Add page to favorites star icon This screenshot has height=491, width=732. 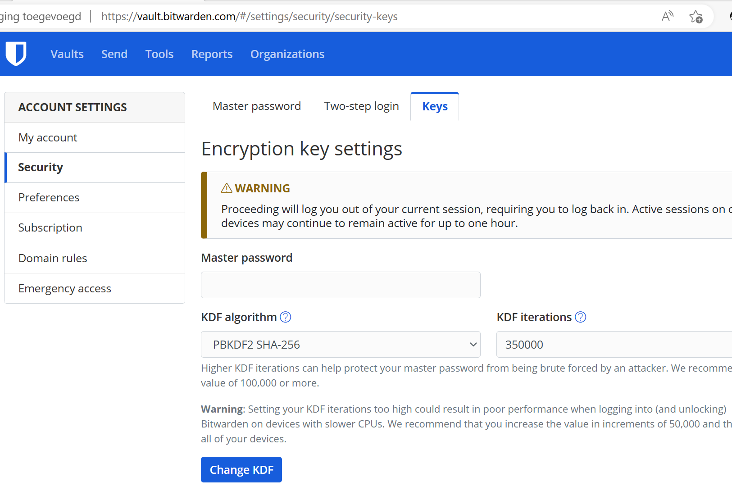point(696,17)
